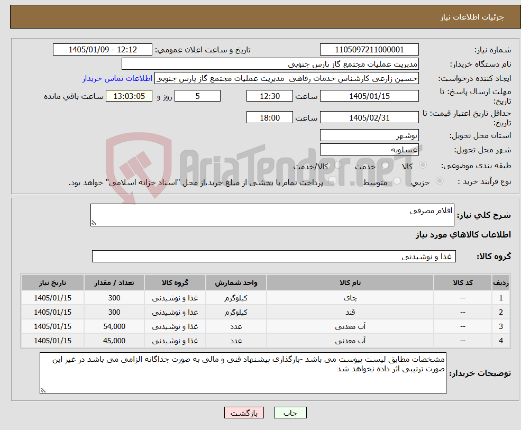Image resolution: width=521 pixels, height=430 pixels.
Task: Click the buyer name field مدیریت عملیات مجتمع گاز
Action: tap(270, 64)
